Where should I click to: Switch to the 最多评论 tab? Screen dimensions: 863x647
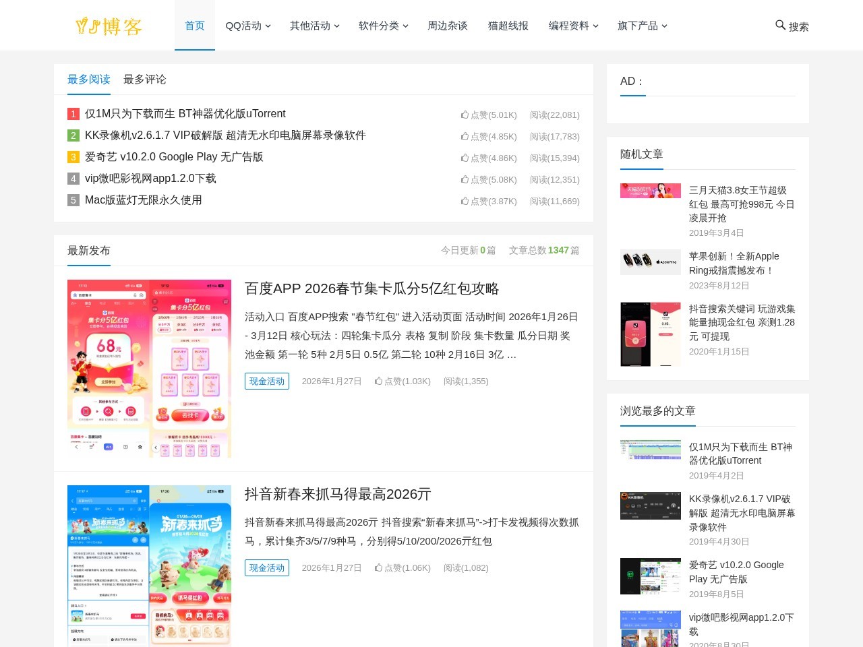click(145, 80)
